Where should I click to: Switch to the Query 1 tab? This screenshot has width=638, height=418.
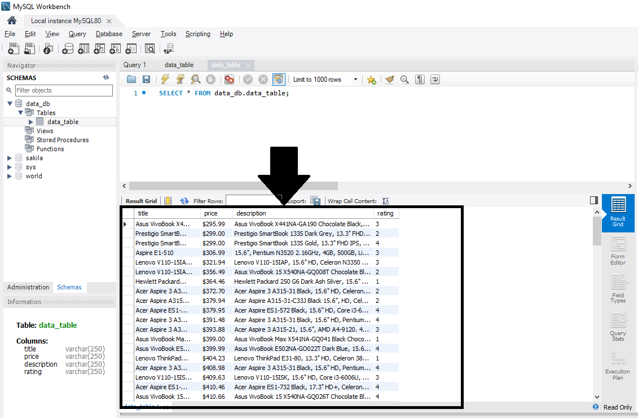(x=135, y=65)
